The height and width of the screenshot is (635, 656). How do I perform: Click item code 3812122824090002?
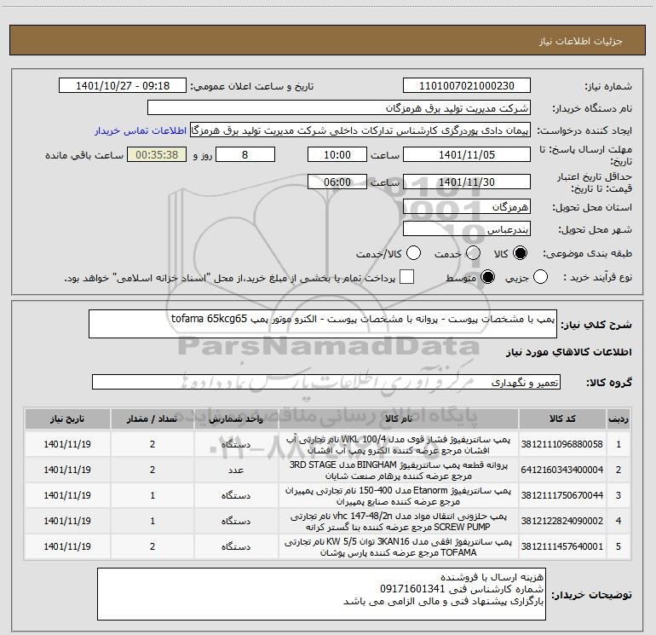click(562, 521)
